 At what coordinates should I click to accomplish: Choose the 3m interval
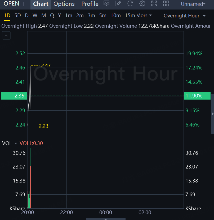click(x=91, y=15)
